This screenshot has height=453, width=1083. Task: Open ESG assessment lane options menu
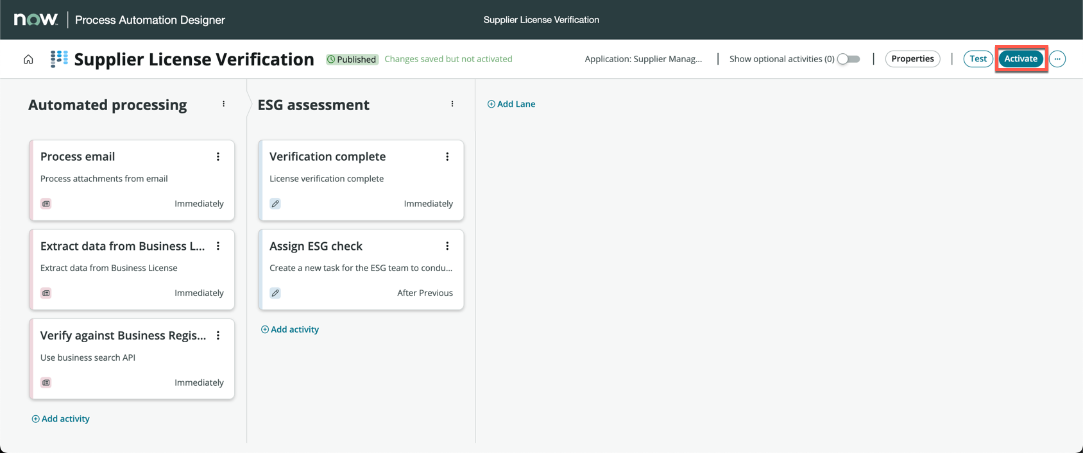tap(452, 104)
